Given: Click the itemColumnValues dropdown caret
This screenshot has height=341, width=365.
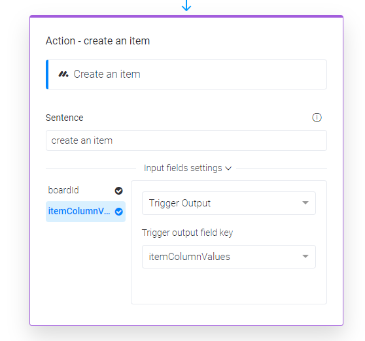Looking at the screenshot, I should tap(305, 256).
